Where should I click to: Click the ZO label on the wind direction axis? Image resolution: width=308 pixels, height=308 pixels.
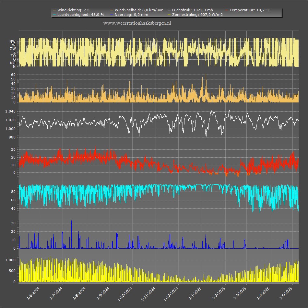(13, 56)
